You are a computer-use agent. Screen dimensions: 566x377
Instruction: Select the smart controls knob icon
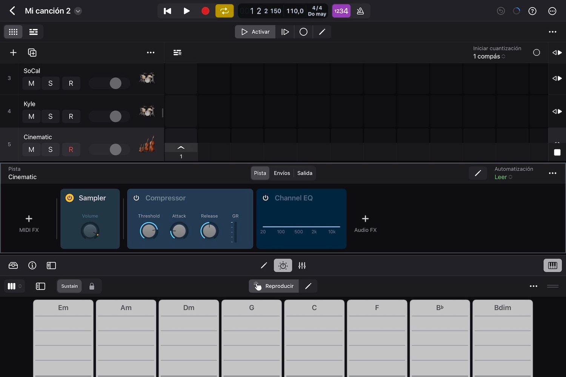(283, 265)
